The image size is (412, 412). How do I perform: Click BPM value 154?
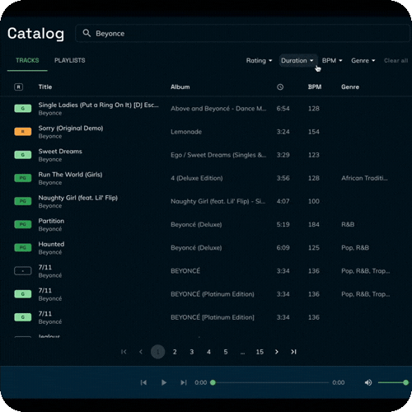point(314,132)
